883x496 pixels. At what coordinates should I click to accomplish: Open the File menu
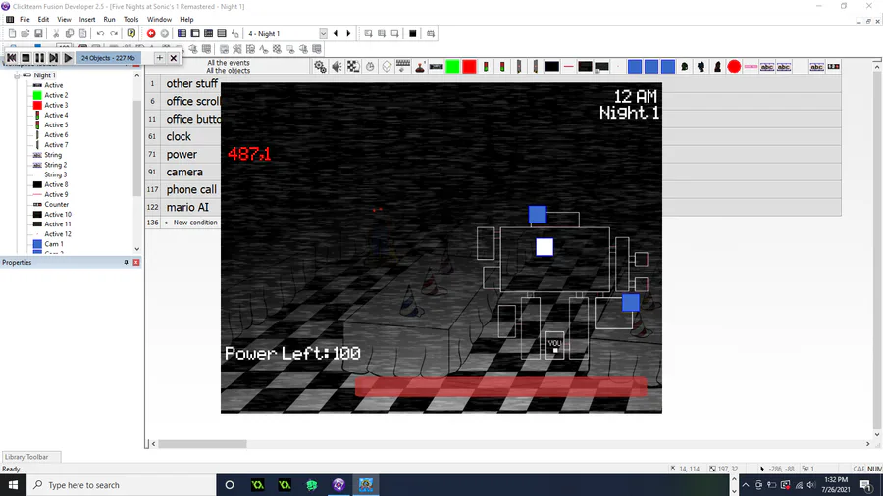[25, 20]
